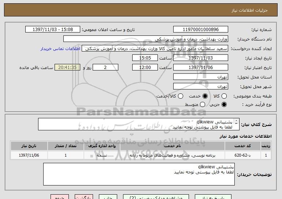This screenshot has height=199, width=282.
Task: Click the نام دستگاه خریدار field
Action: (x=146, y=39)
